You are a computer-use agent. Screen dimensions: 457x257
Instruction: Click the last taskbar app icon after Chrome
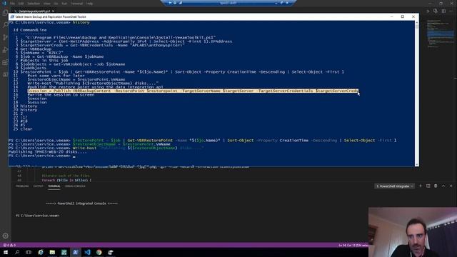click(111, 252)
